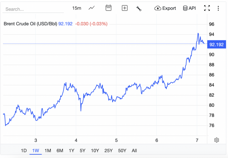
Task: Show the All time range
Action: [134, 151]
